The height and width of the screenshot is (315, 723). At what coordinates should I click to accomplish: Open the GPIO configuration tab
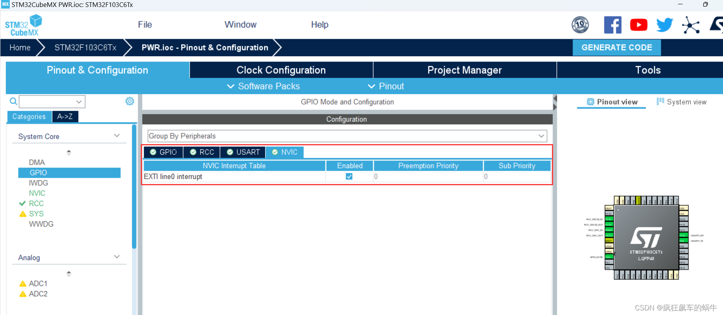[x=163, y=152]
